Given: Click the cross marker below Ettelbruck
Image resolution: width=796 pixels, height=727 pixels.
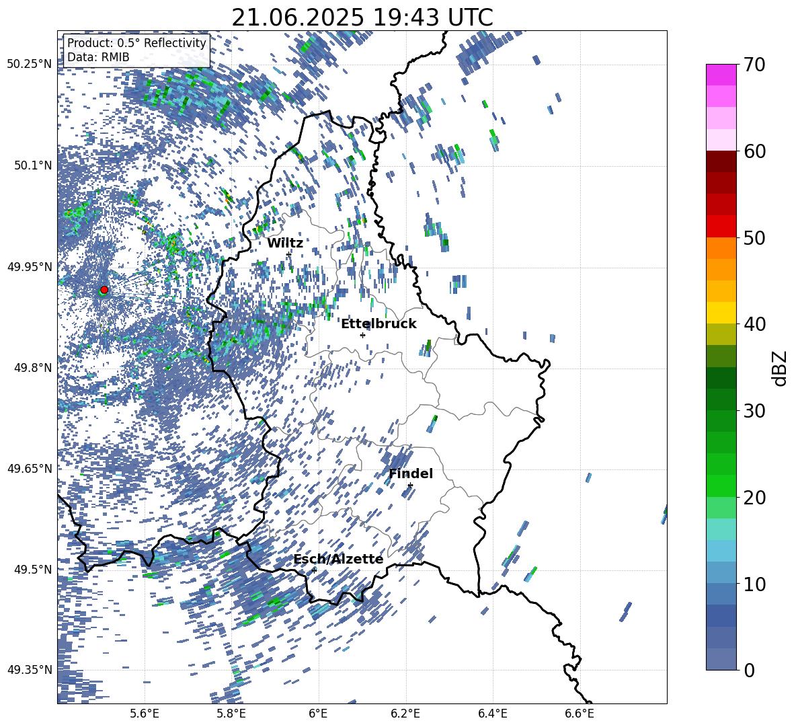Looking at the screenshot, I should [362, 335].
